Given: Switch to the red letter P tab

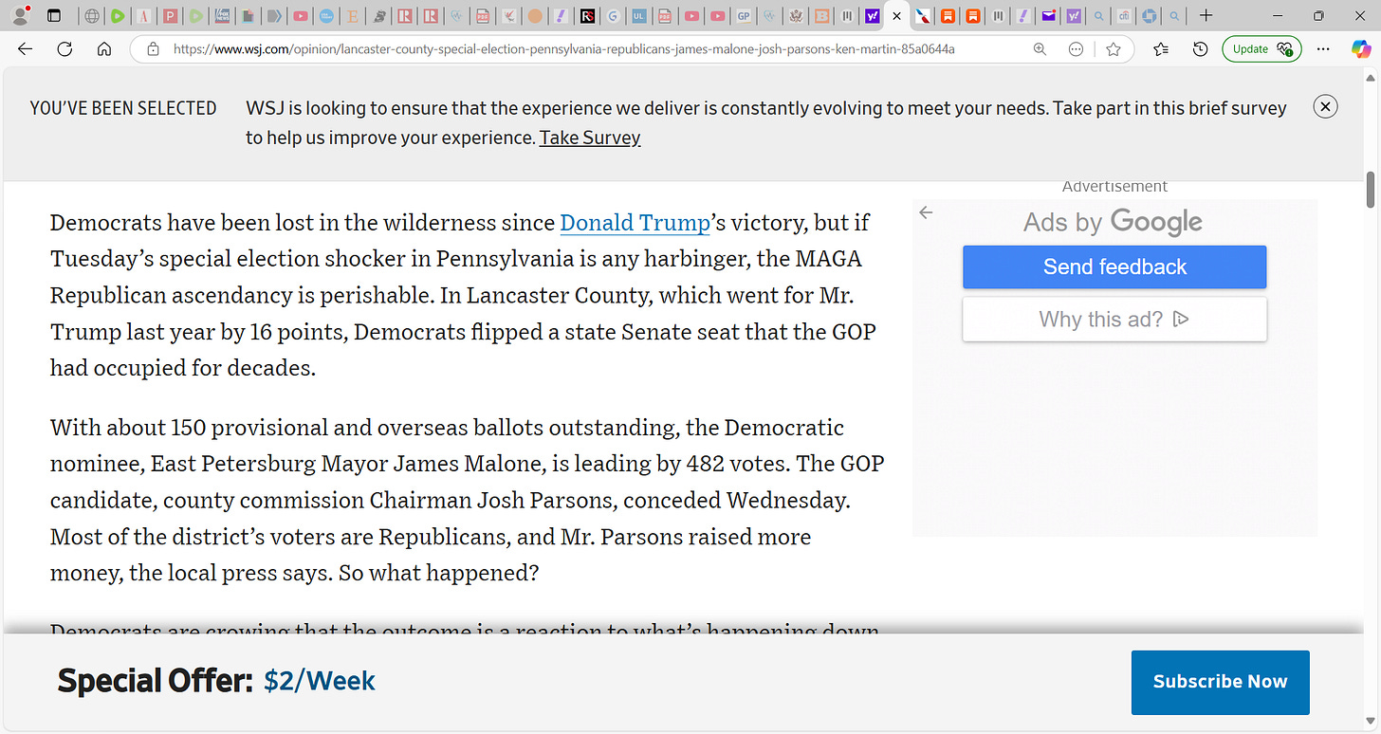Looking at the screenshot, I should (x=170, y=16).
